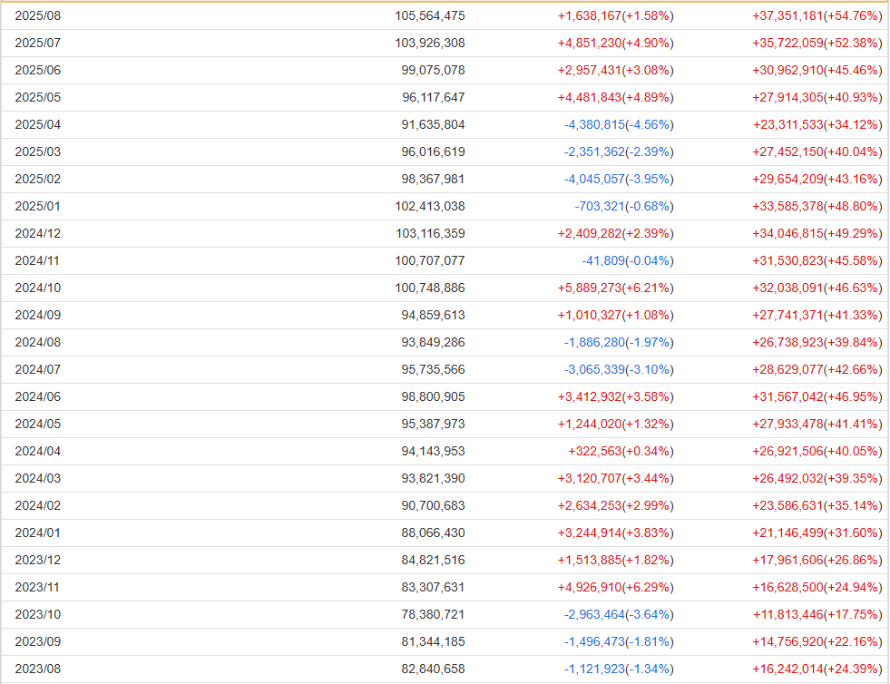The width and height of the screenshot is (890, 684).
Task: Select the 2025/04 row date
Action: click(x=37, y=125)
